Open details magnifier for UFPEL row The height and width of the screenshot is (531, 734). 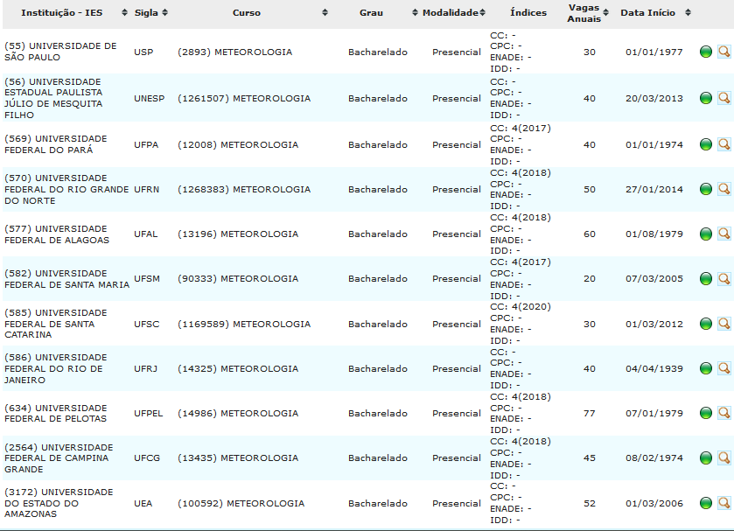point(724,413)
